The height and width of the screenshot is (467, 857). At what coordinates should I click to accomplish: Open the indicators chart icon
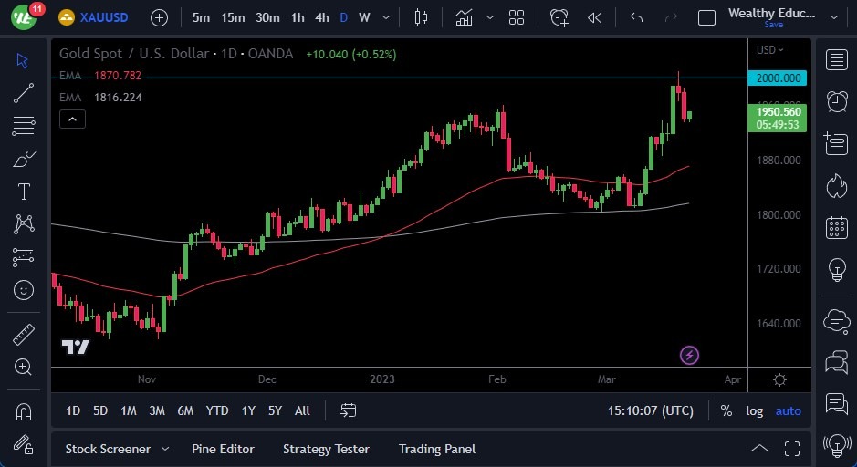(x=465, y=17)
